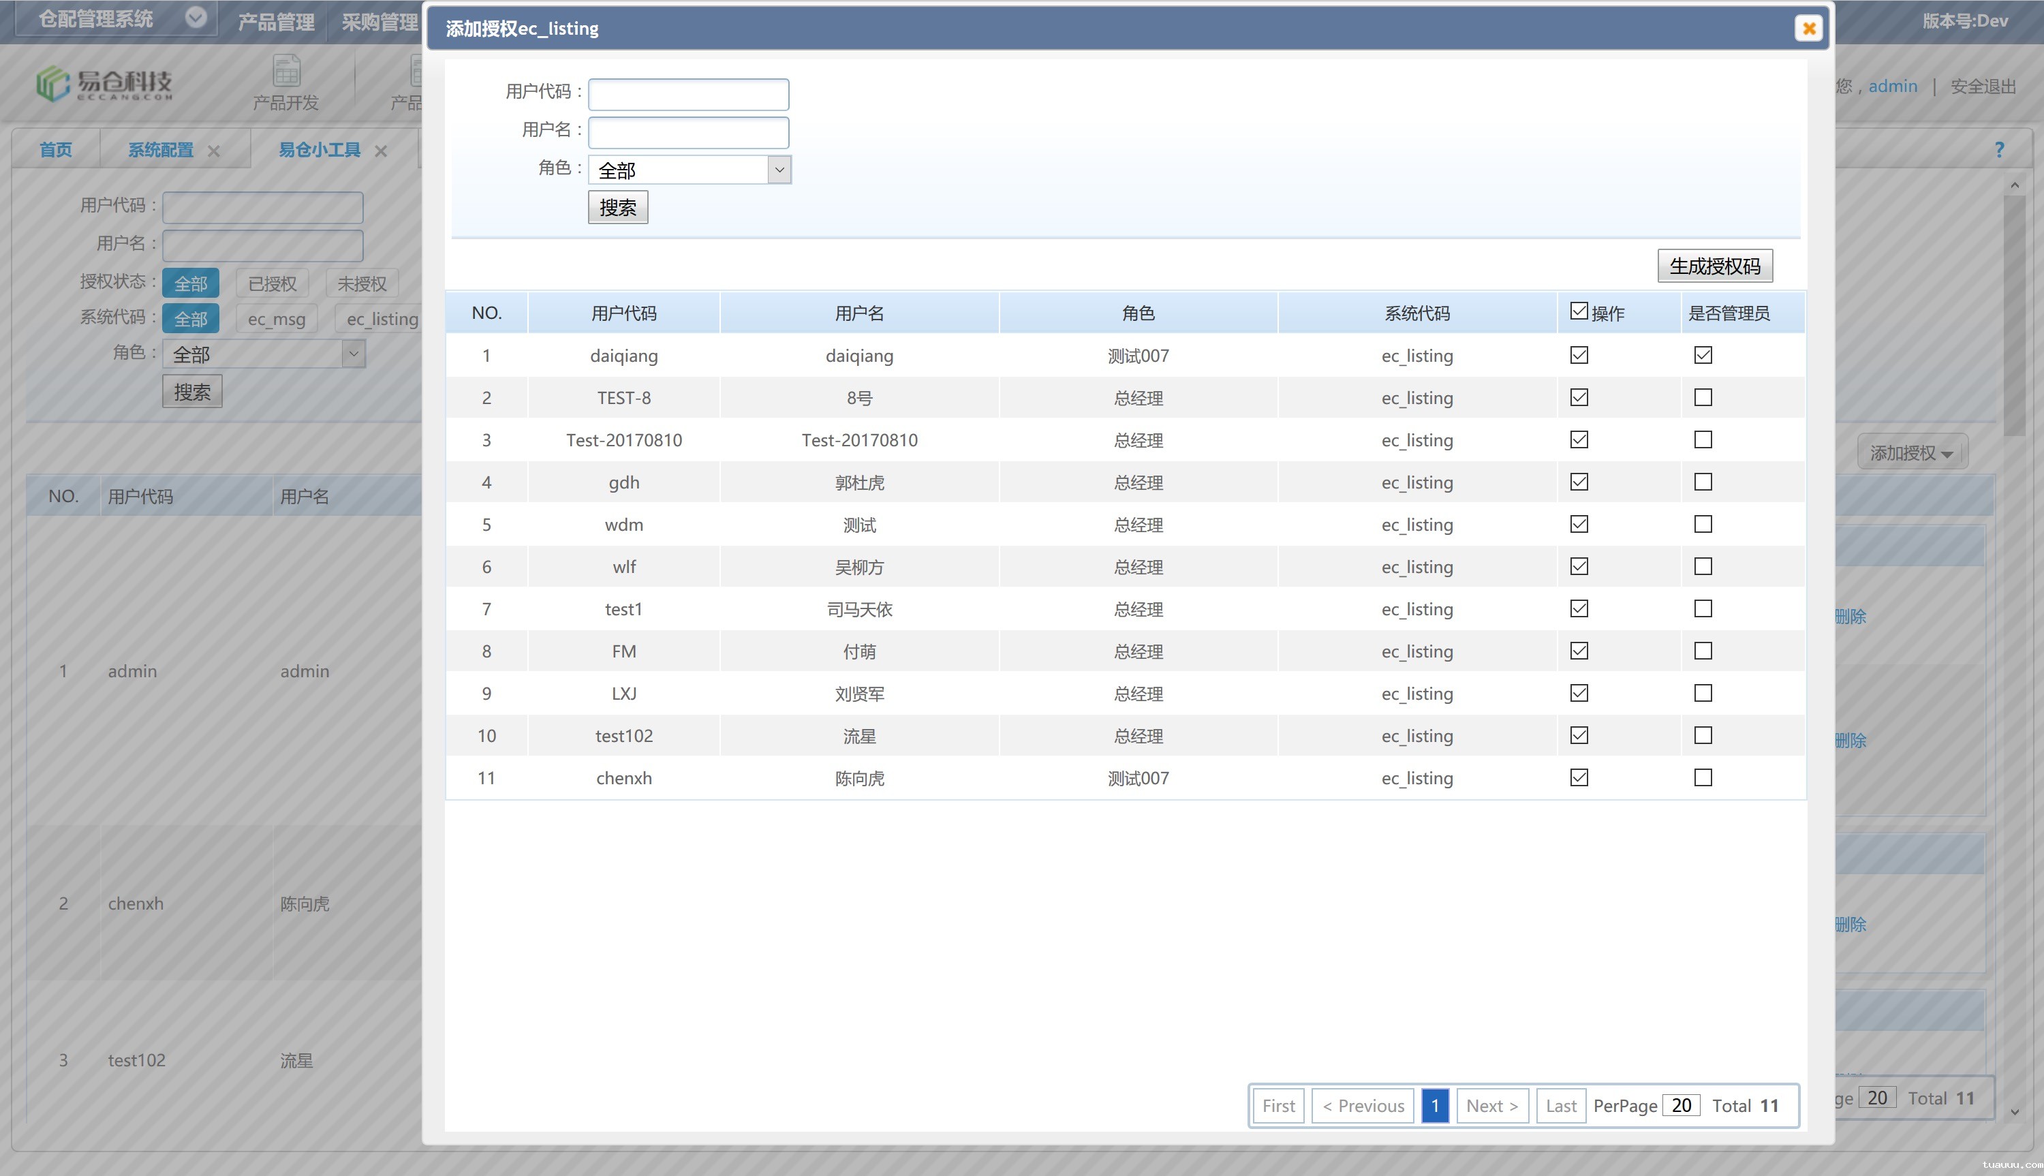Open the 角色 dropdown in the dialog
The height and width of the screenshot is (1176, 2044).
[690, 170]
